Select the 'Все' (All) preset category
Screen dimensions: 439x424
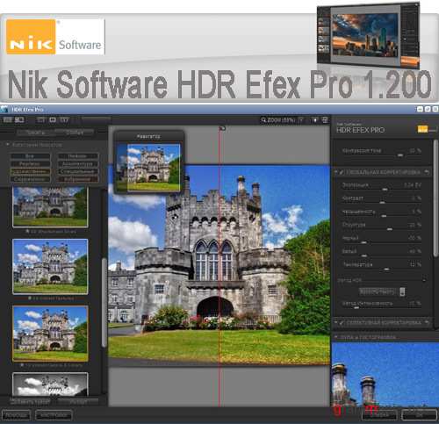point(30,156)
